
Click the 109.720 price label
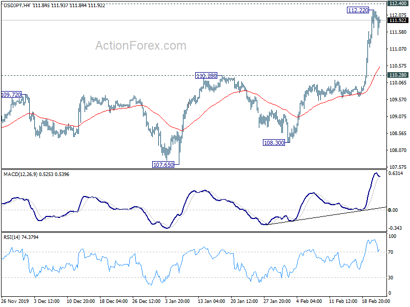11,95
